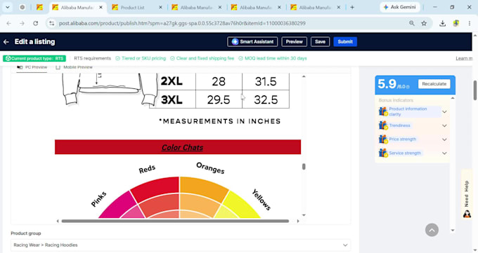This screenshot has height=253, width=478.
Task: Open the Chrome three-dot menu
Action: coord(470,23)
